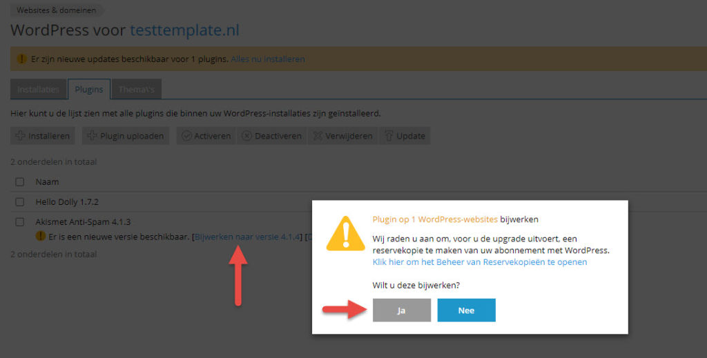Open the testtemplate.nl domain link
The height and width of the screenshot is (358, 707).
pyautogui.click(x=184, y=30)
